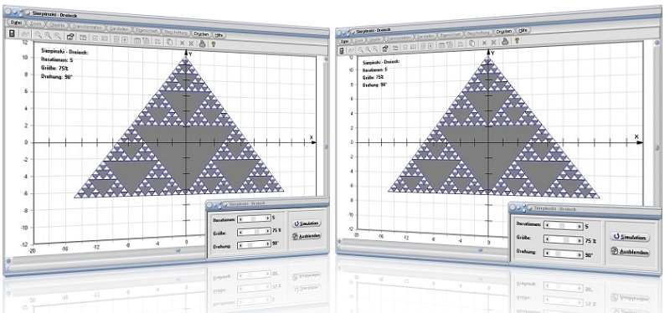The image size is (665, 313).
Task: Open the Datei tab in the left window
Action: pos(16,23)
